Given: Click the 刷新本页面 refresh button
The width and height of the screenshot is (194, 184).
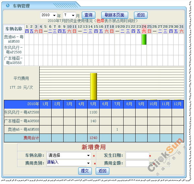Looking at the screenshot, I should pyautogui.click(x=115, y=15).
